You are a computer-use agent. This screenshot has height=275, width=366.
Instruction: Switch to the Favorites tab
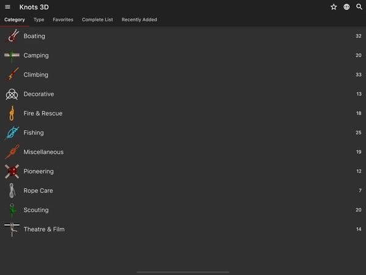pos(63,20)
